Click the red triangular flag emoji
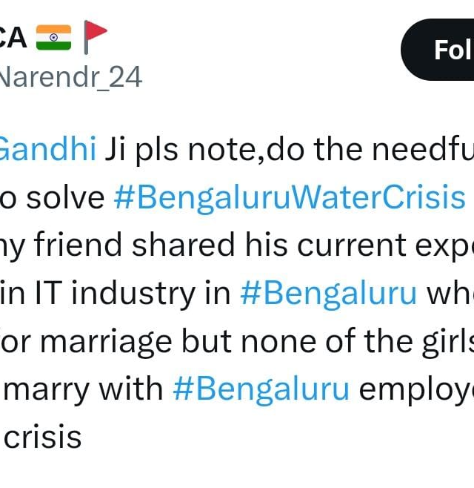 pos(95,37)
